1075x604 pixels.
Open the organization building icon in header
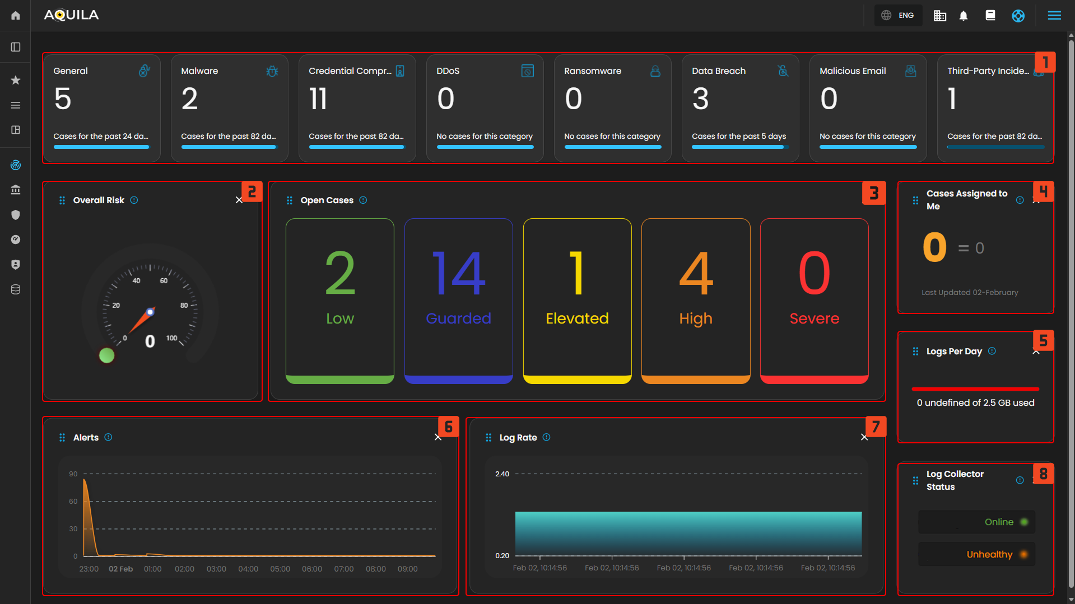(939, 16)
